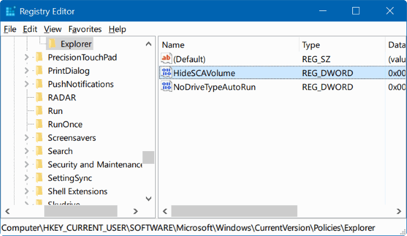Click the RunOnce folder icon
This screenshot has height=236, width=407.
pos(39,124)
